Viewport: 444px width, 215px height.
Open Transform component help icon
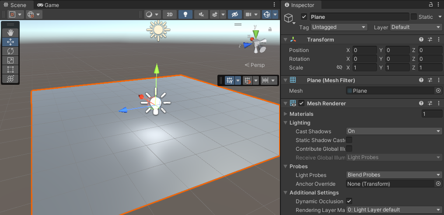[x=421, y=40]
